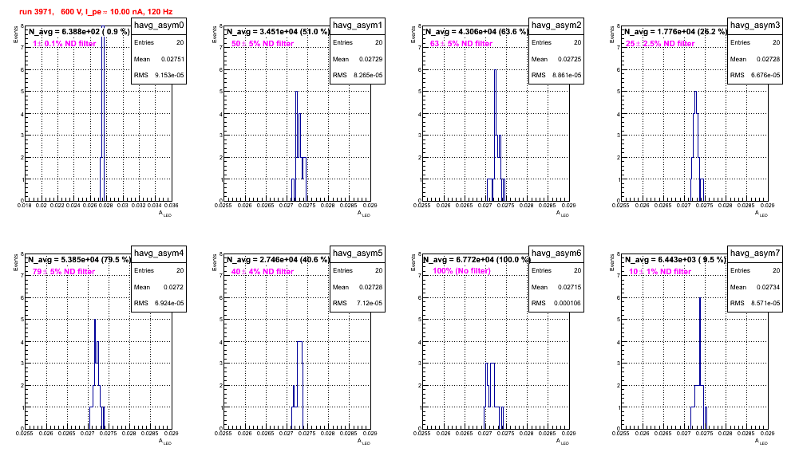Select the havg_asym2 stats box title
Image resolution: width=795 pixels, height=456 pixels.
coord(556,25)
